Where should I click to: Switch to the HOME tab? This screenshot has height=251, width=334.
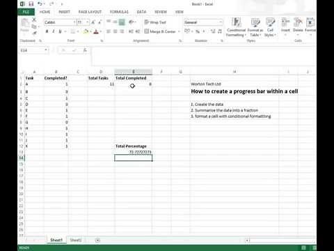click(x=45, y=12)
